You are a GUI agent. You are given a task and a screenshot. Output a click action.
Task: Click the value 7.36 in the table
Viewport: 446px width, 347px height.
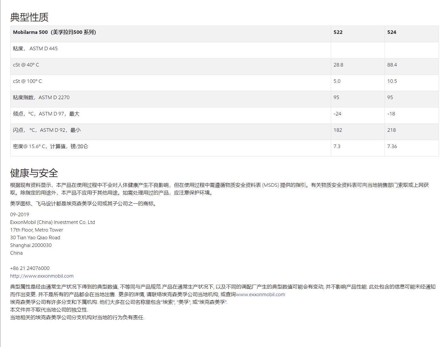coord(392,146)
